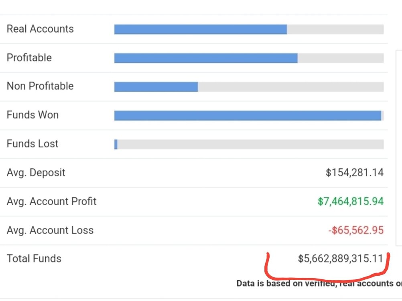Select the Funds Lost label
The image size is (402, 301).
click(x=32, y=144)
